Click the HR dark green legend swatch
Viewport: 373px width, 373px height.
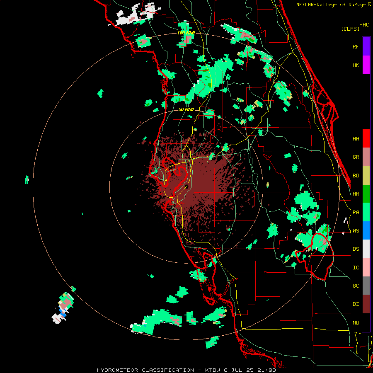(x=366, y=194)
